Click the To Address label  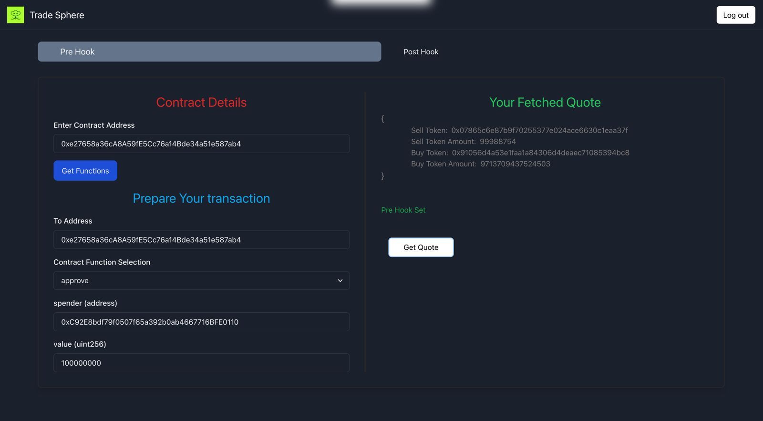[x=72, y=221]
